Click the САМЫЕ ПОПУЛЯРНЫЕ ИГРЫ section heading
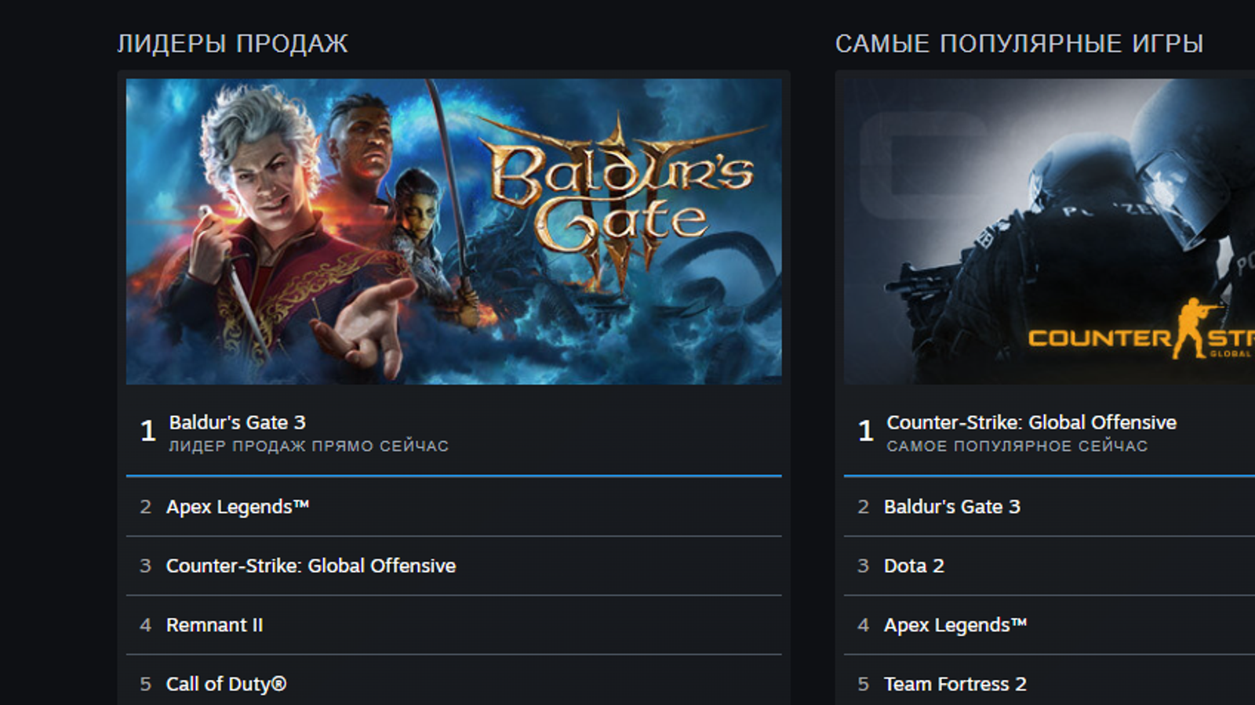 [1019, 44]
